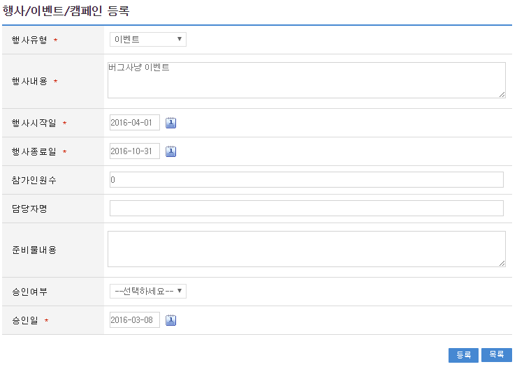517x369 pixels.
Task: Click the 목록 button
Action: (496, 355)
